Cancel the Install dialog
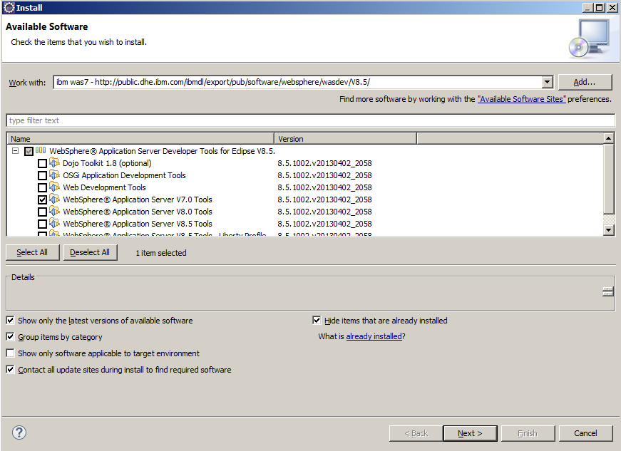The height and width of the screenshot is (451, 621). [x=585, y=433]
